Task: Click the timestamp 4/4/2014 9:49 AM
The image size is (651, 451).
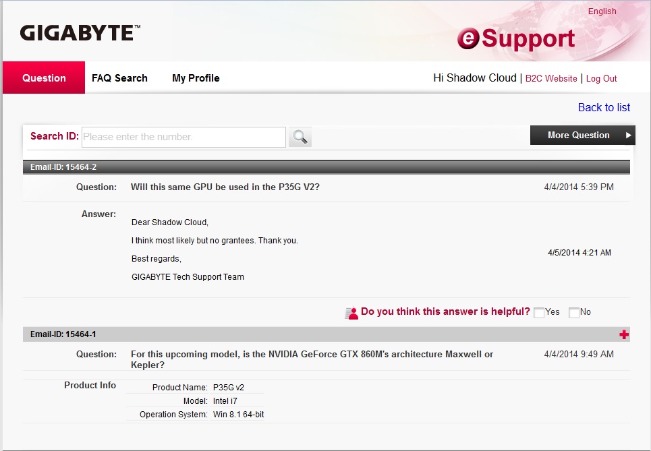Action: click(x=579, y=355)
